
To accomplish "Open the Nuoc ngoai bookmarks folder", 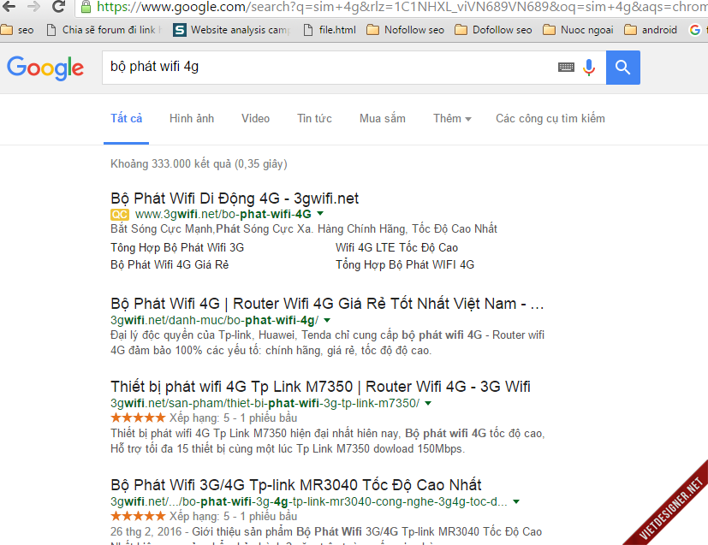I will point(579,30).
